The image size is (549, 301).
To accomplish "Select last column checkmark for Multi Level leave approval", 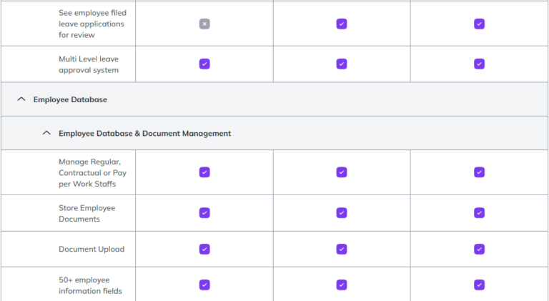I will 479,64.
